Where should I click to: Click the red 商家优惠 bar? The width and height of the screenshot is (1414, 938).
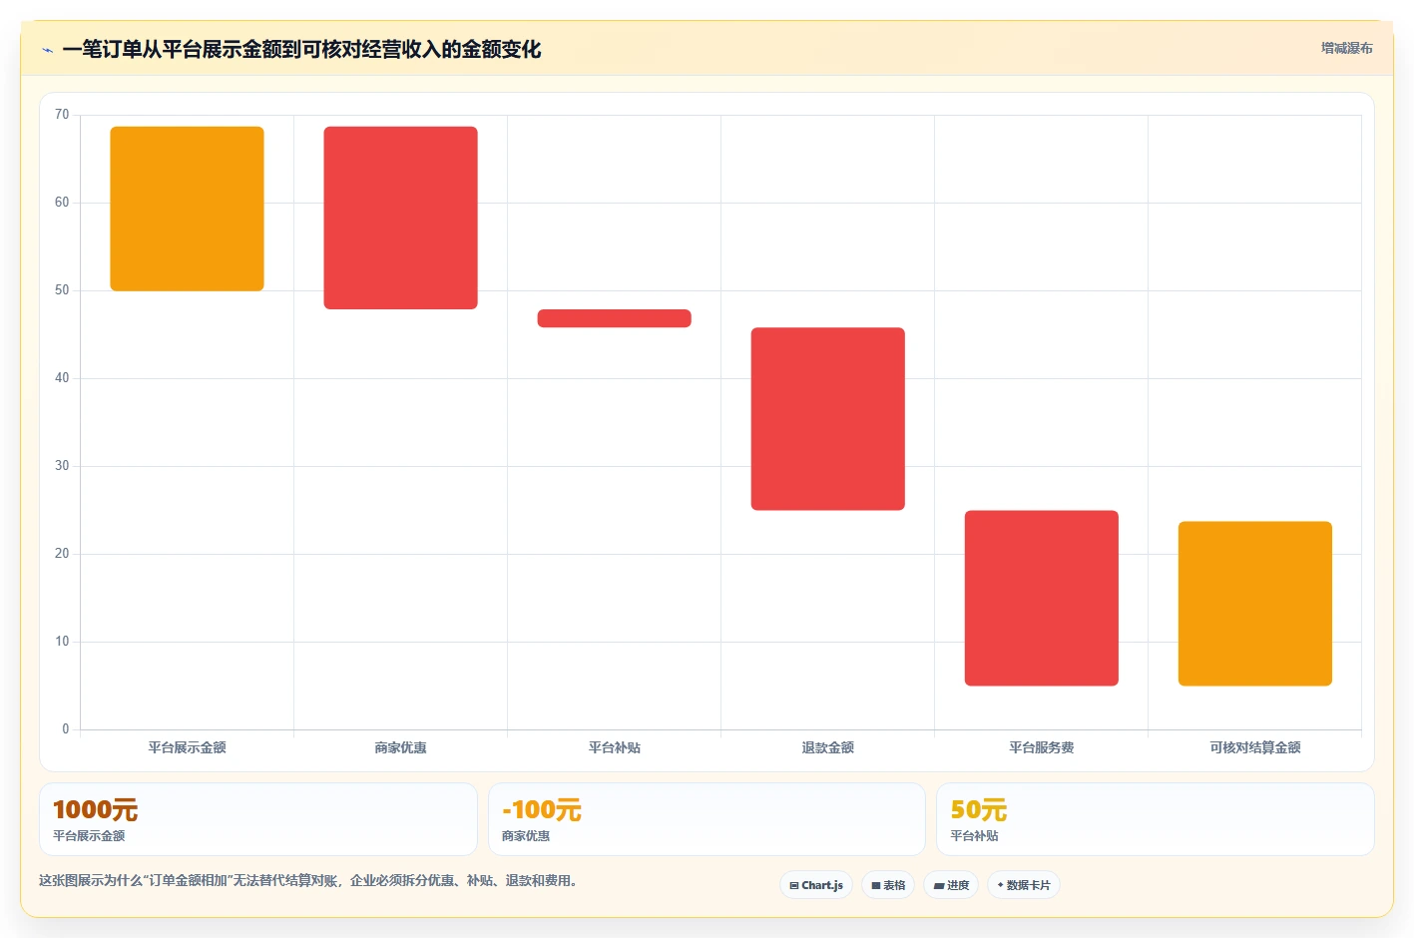click(400, 218)
